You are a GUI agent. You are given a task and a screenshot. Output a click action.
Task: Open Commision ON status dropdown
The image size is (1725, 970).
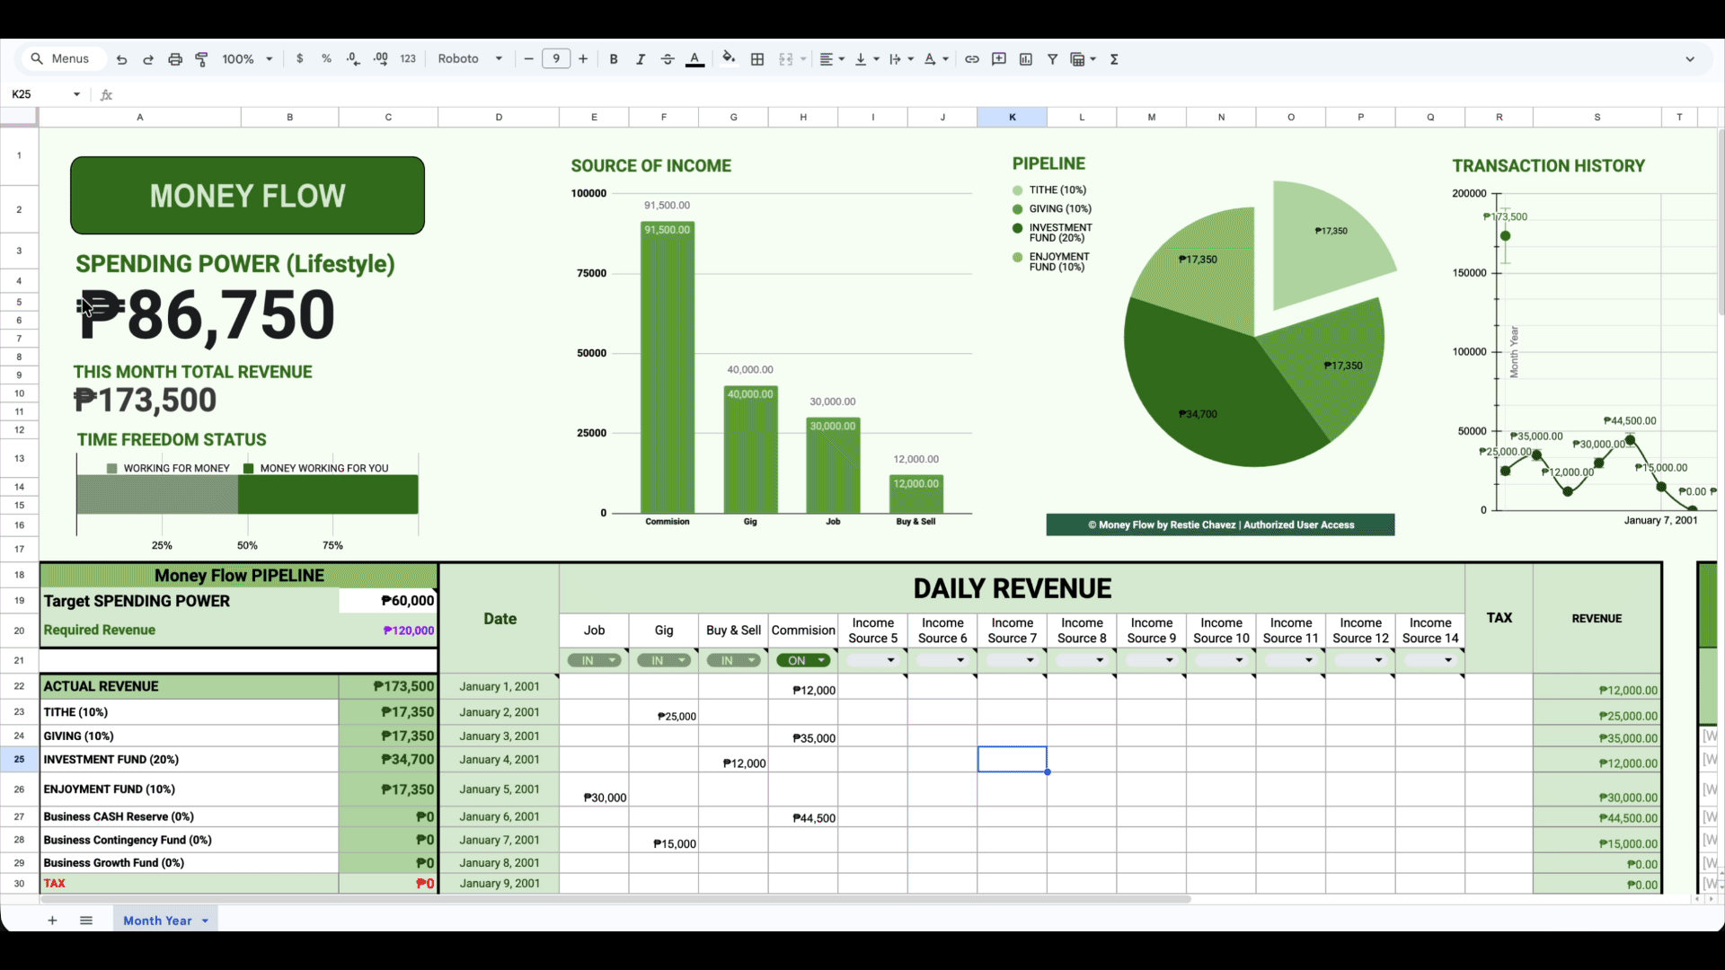(x=803, y=660)
